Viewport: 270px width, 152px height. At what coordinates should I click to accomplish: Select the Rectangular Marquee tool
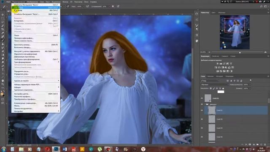(3, 18)
